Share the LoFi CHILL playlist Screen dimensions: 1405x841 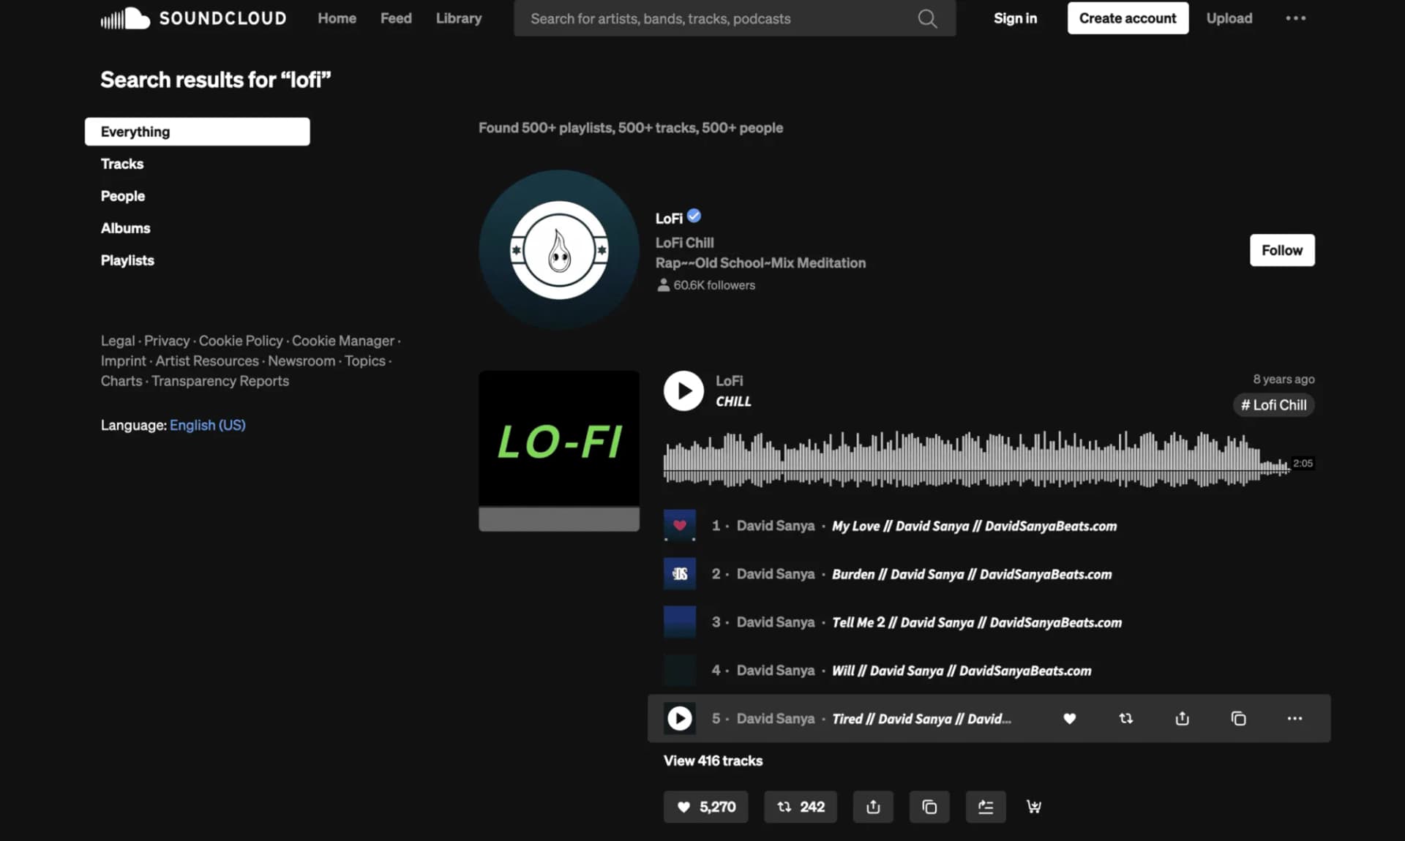[x=873, y=807]
